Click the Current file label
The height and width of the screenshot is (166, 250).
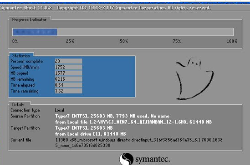coord(21,140)
